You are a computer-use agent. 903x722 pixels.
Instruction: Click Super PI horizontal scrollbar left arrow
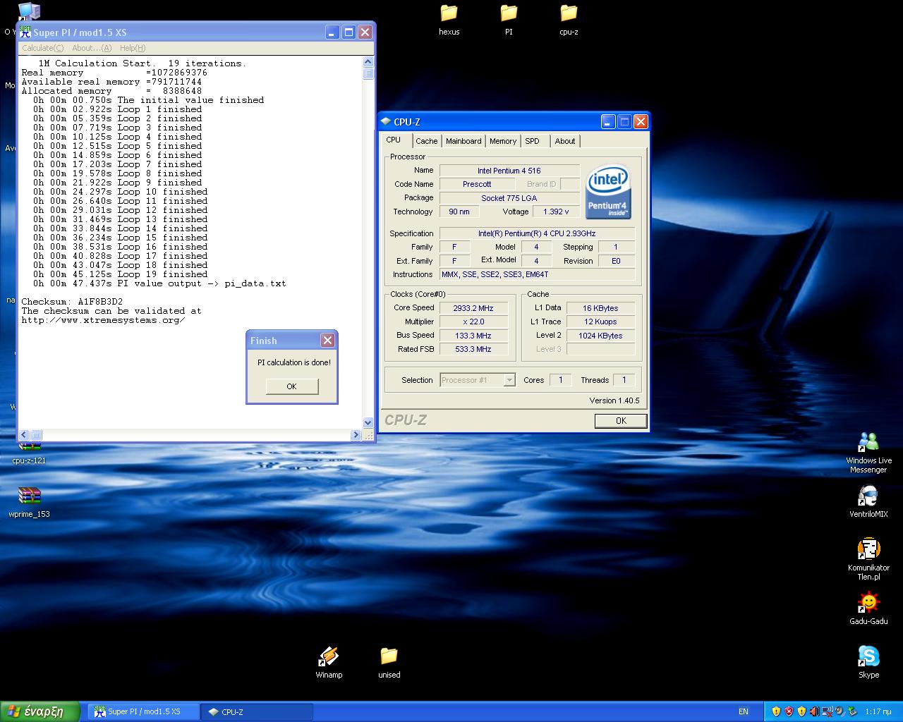point(24,435)
